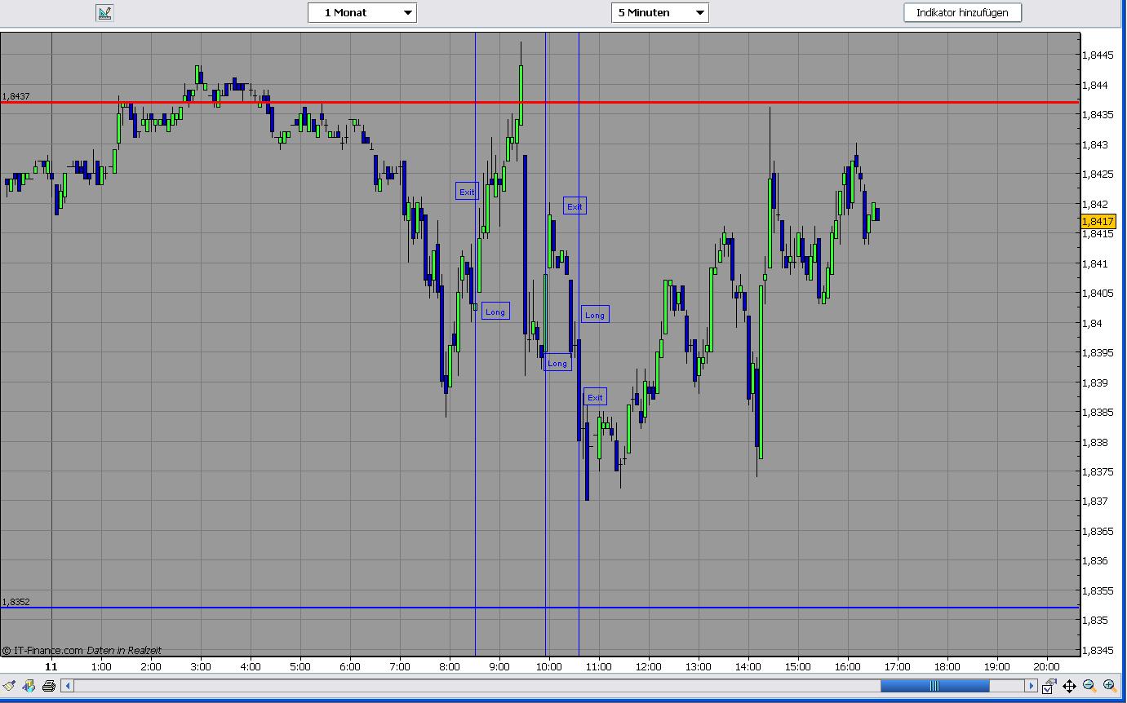
Task: Click the paintbrush icon at bottom left
Action: tap(9, 686)
